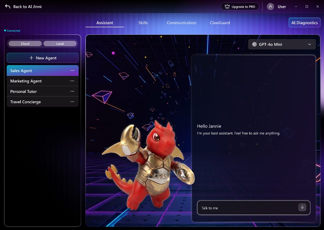Open AI Diagnostics
Image resolution: width=324 pixels, height=230 pixels.
tap(304, 23)
